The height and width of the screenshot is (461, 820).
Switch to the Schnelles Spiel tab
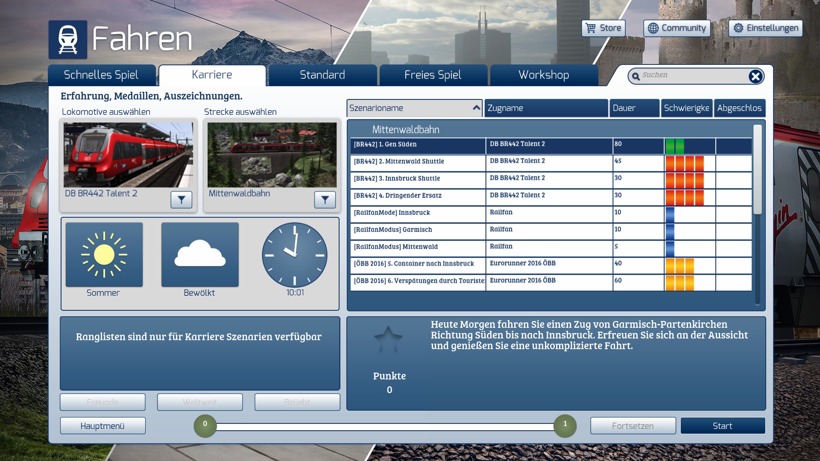pos(102,75)
